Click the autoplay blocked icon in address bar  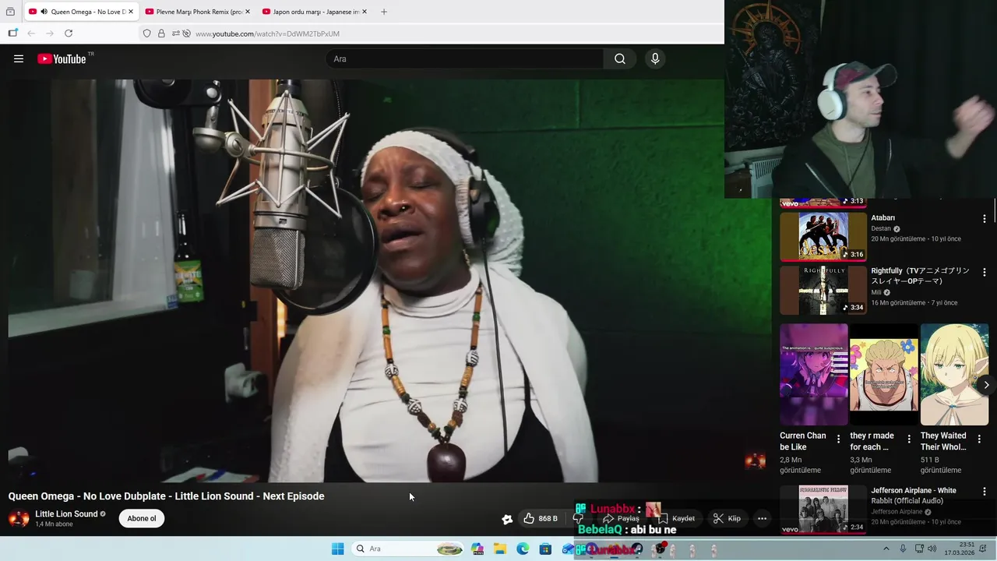tap(187, 34)
